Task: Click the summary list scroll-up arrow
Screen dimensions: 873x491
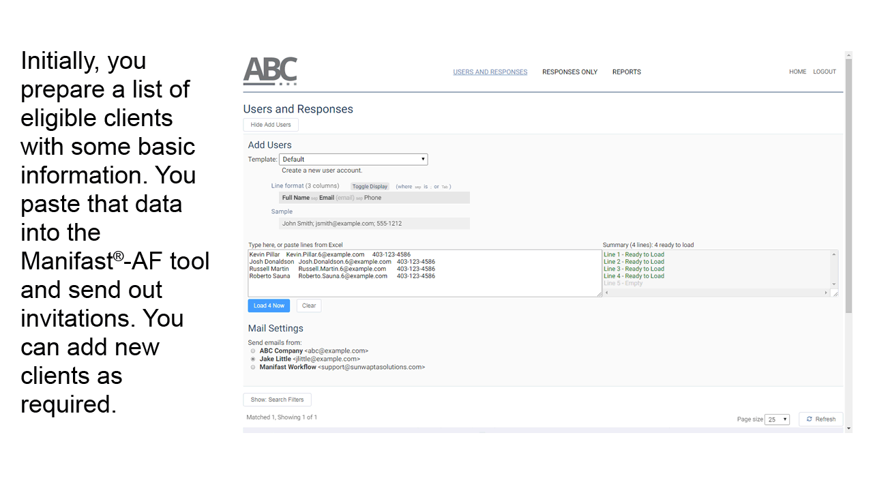Action: point(833,254)
